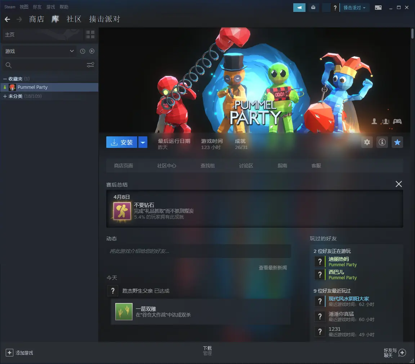Open the Steam help question mark
The width and height of the screenshot is (415, 364).
click(335, 8)
